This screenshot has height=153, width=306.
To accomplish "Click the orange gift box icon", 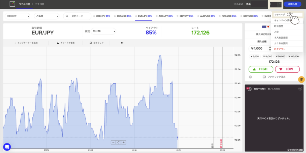I will [301, 79].
